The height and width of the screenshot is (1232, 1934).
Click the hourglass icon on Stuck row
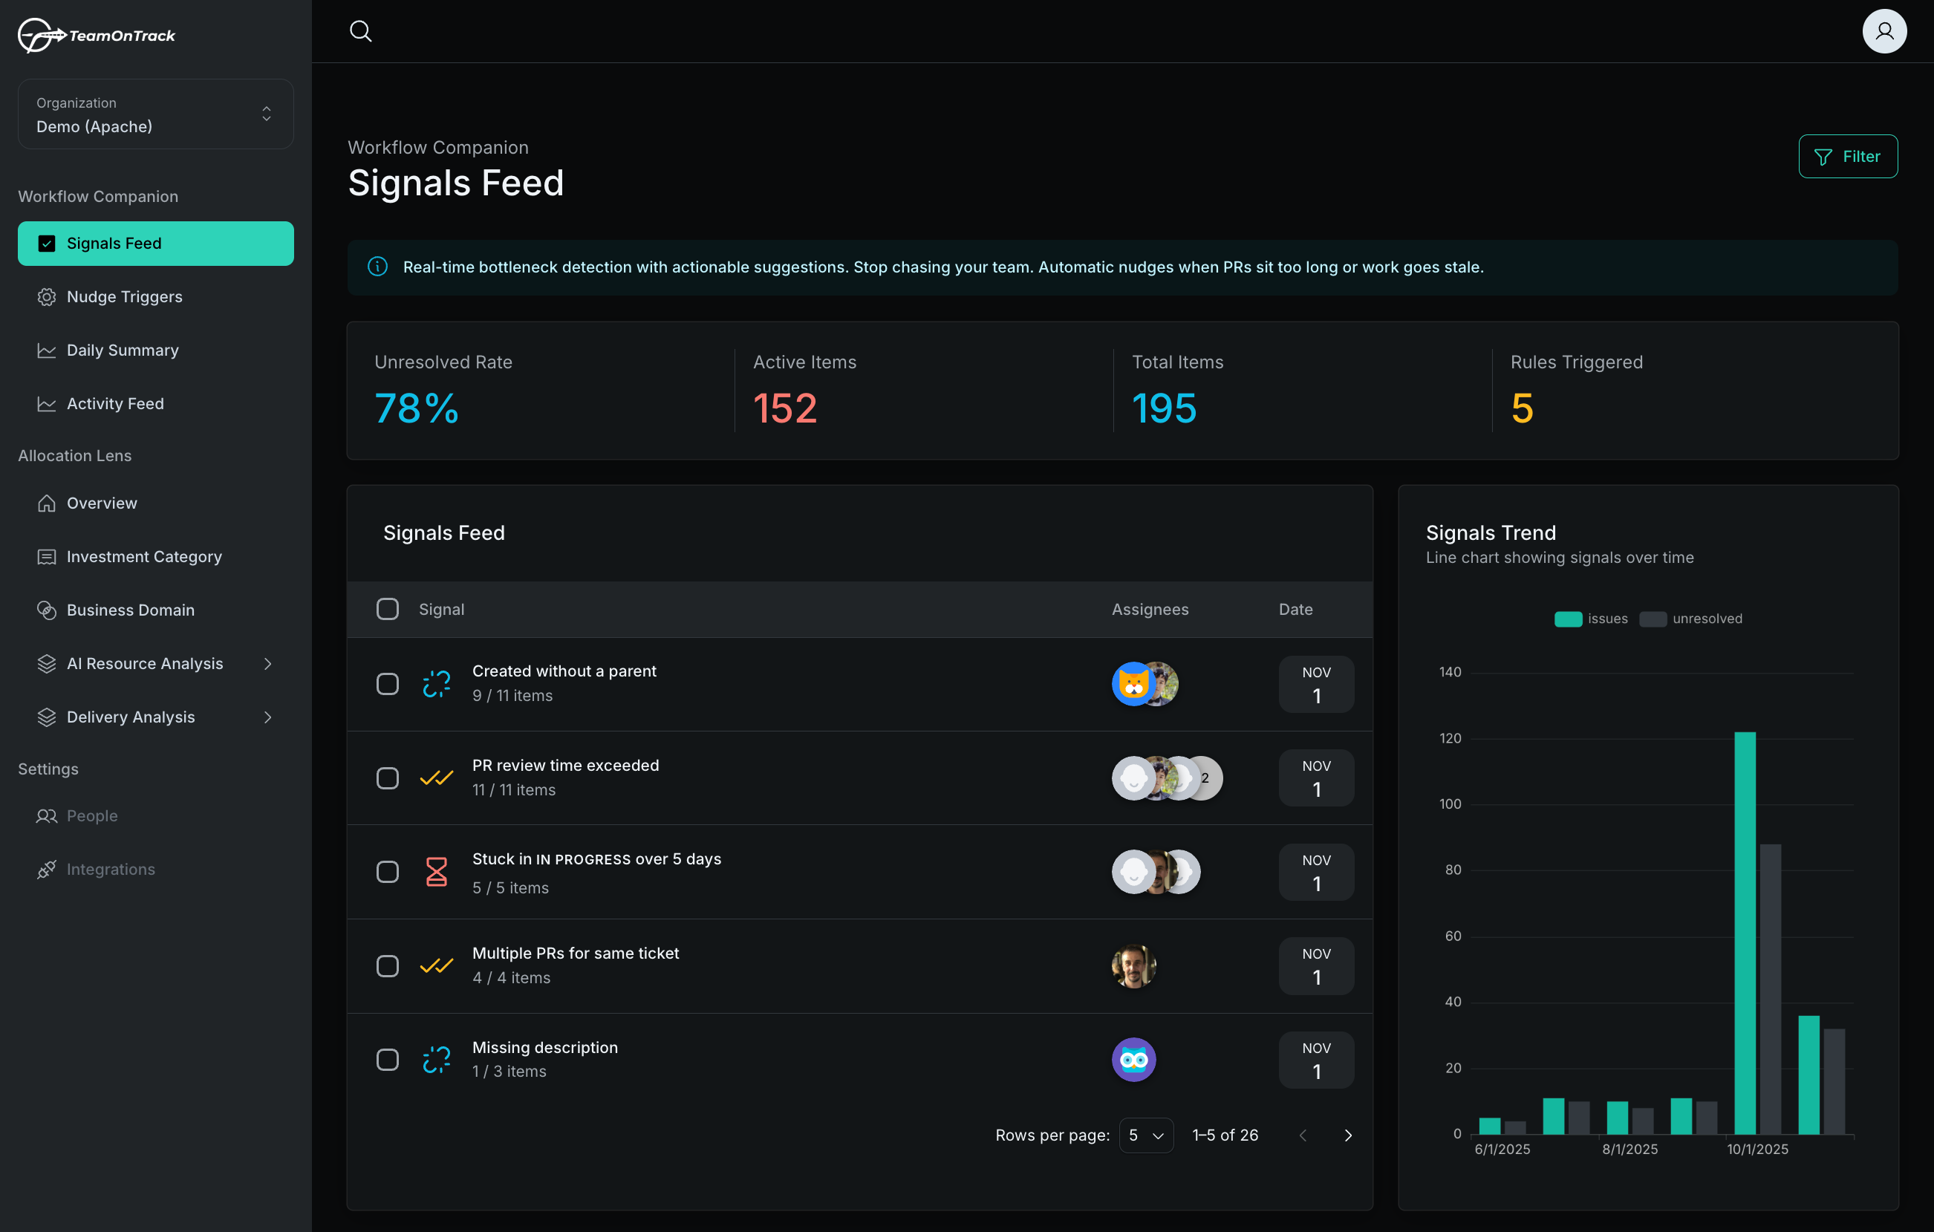click(436, 871)
